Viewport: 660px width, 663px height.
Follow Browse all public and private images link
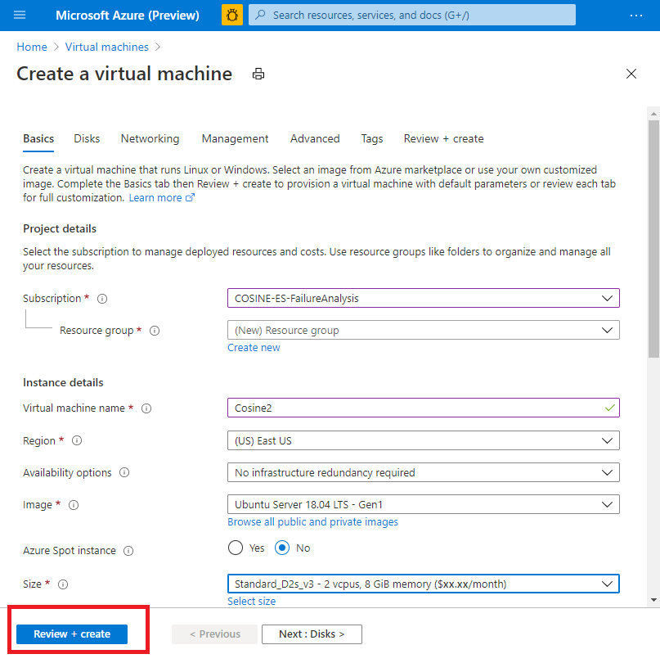coord(312,522)
